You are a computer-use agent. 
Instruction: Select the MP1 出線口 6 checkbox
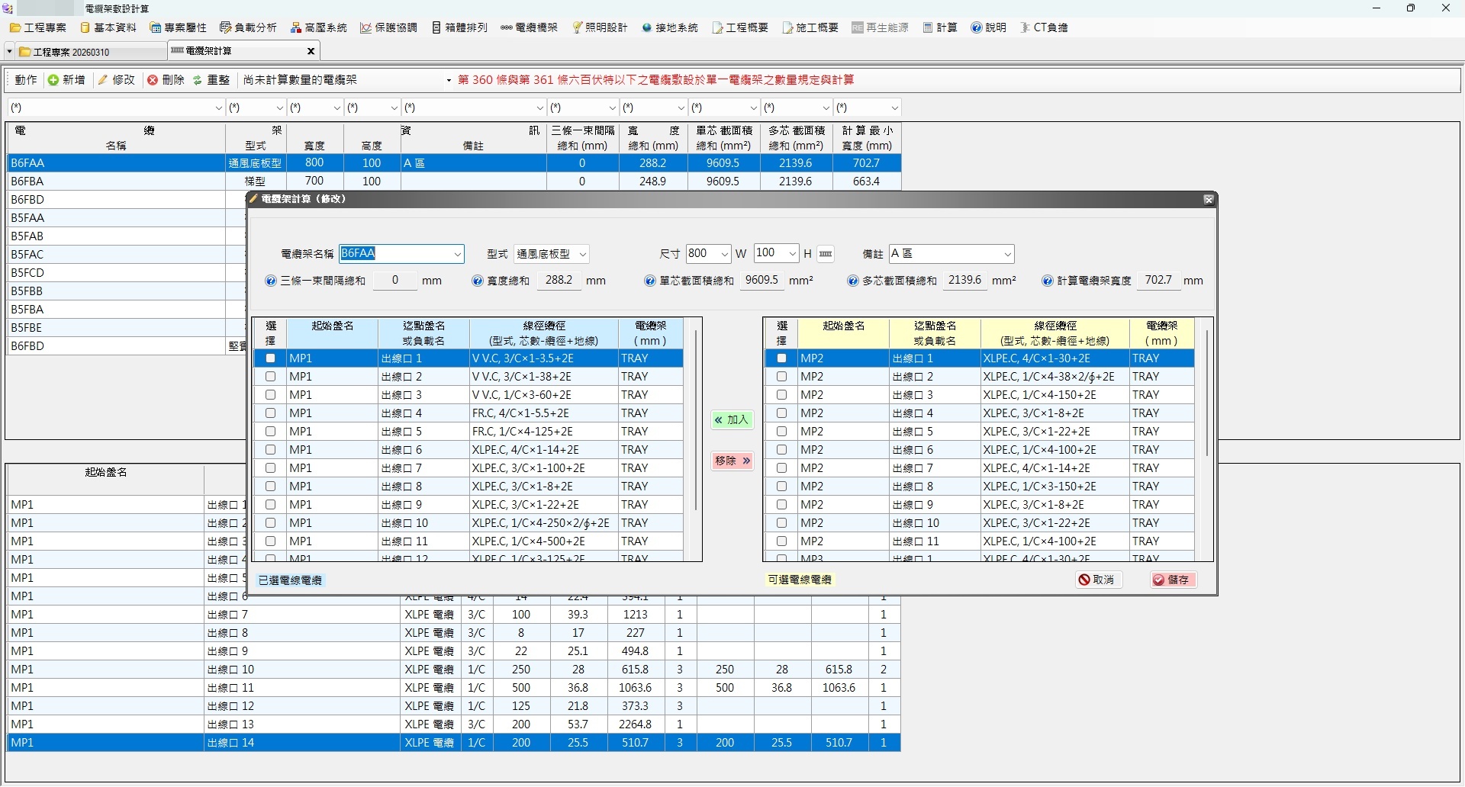pos(270,450)
